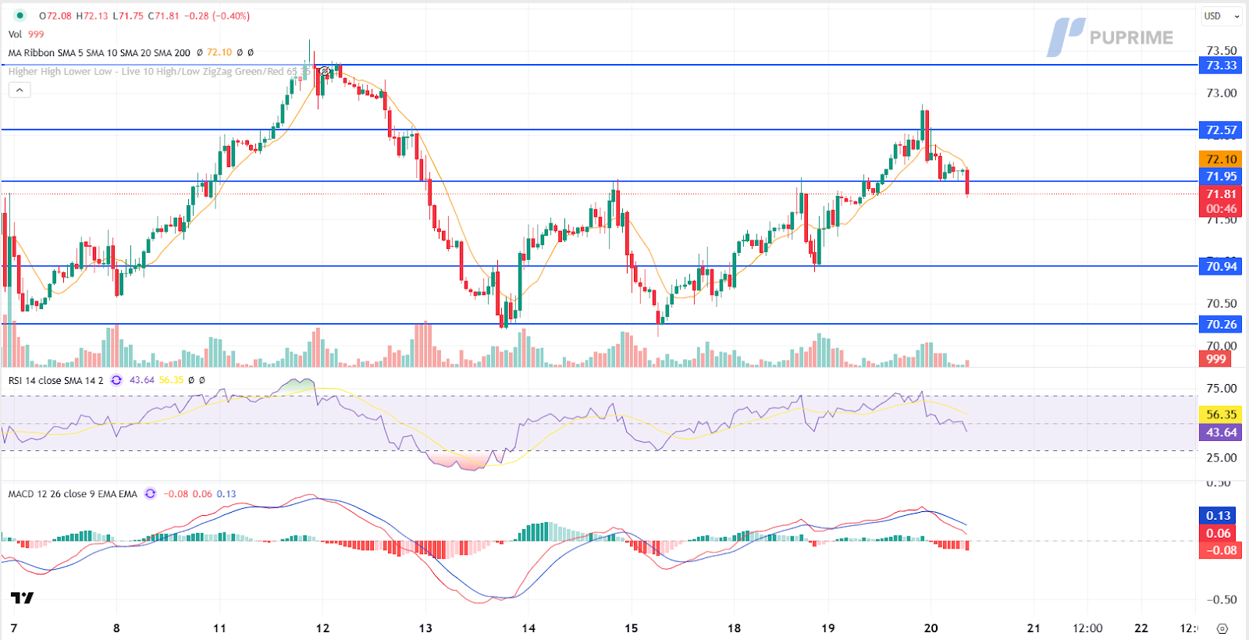The height and width of the screenshot is (640, 1249).
Task: Click the blue 0.13 value in MACD legend
Action: point(226,494)
